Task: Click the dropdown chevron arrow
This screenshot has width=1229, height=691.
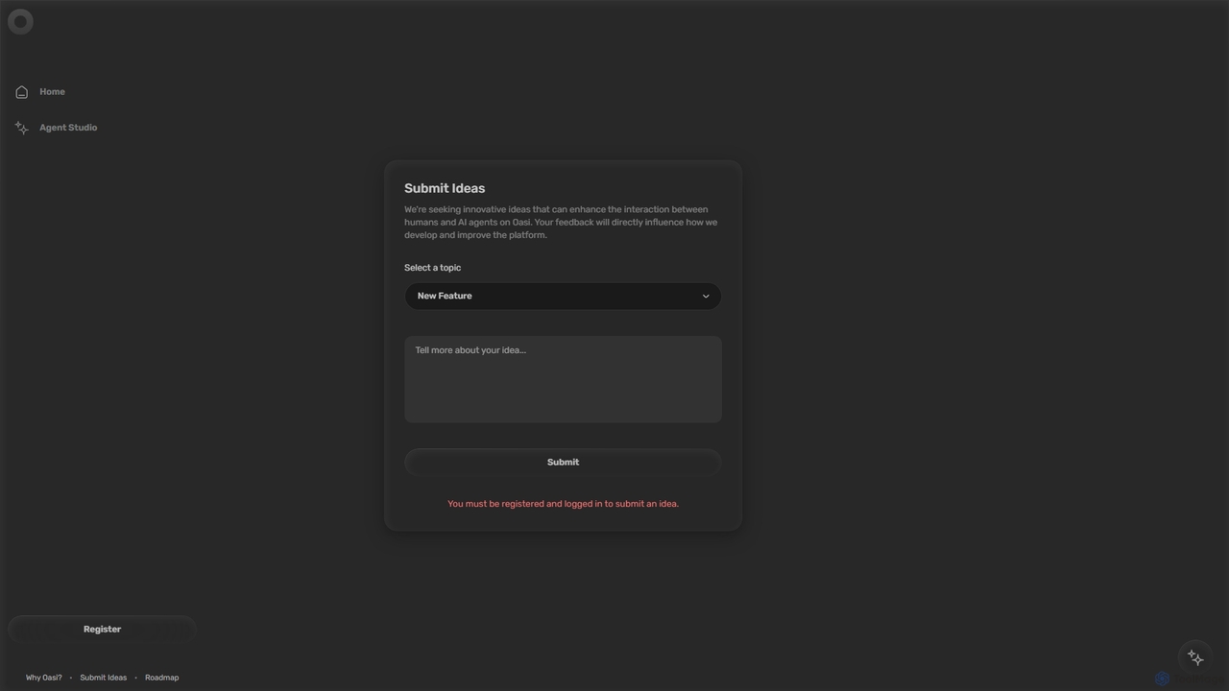Action: [x=706, y=297]
